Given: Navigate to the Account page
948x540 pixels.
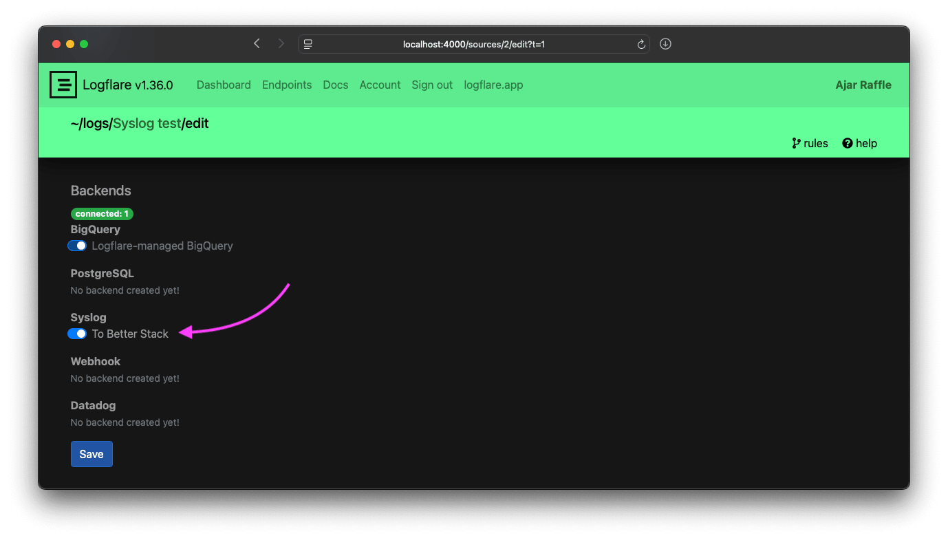Looking at the screenshot, I should pyautogui.click(x=380, y=85).
